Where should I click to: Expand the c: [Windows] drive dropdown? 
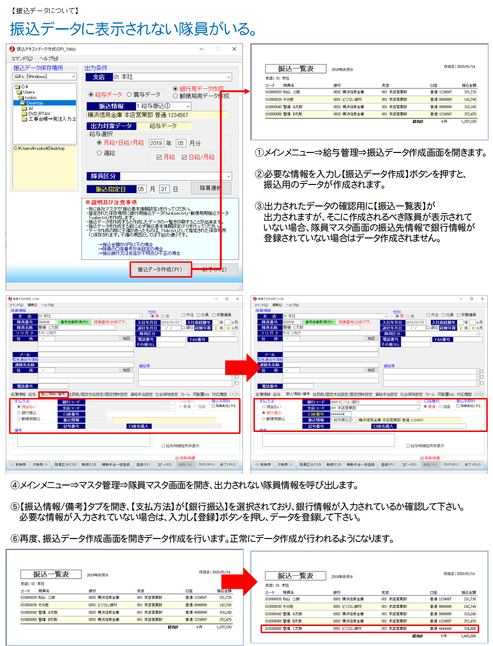click(x=74, y=76)
